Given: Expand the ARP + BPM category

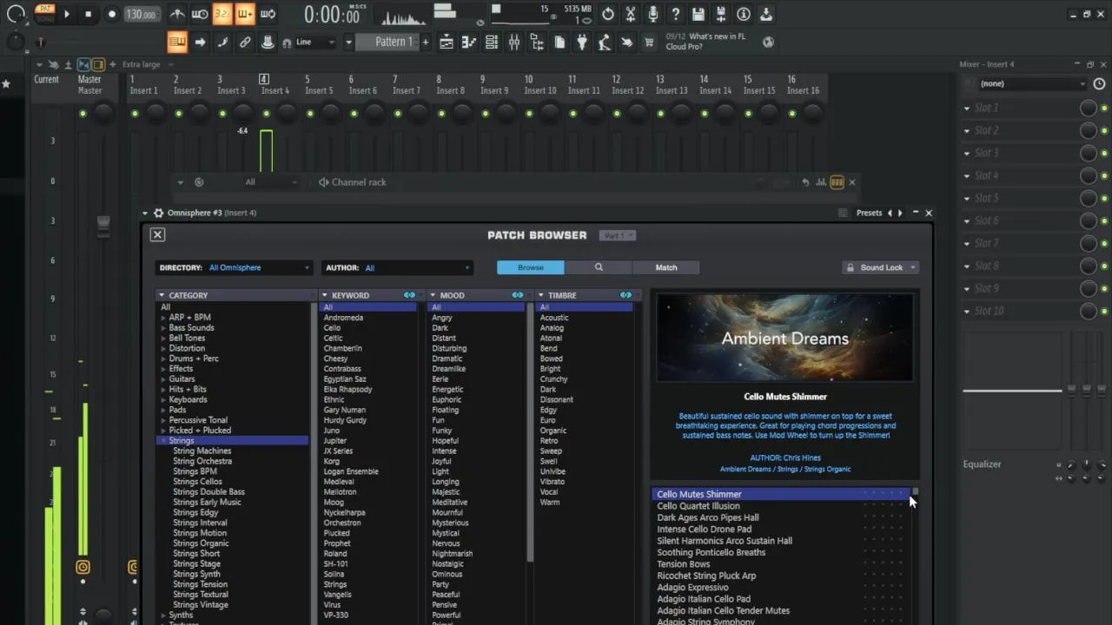Looking at the screenshot, I should point(163,318).
